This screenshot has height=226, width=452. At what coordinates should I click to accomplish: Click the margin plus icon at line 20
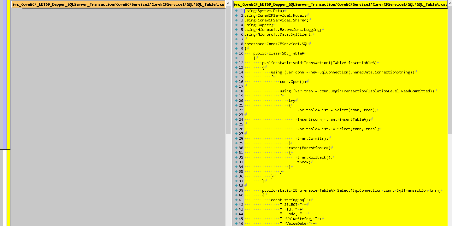click(236, 101)
